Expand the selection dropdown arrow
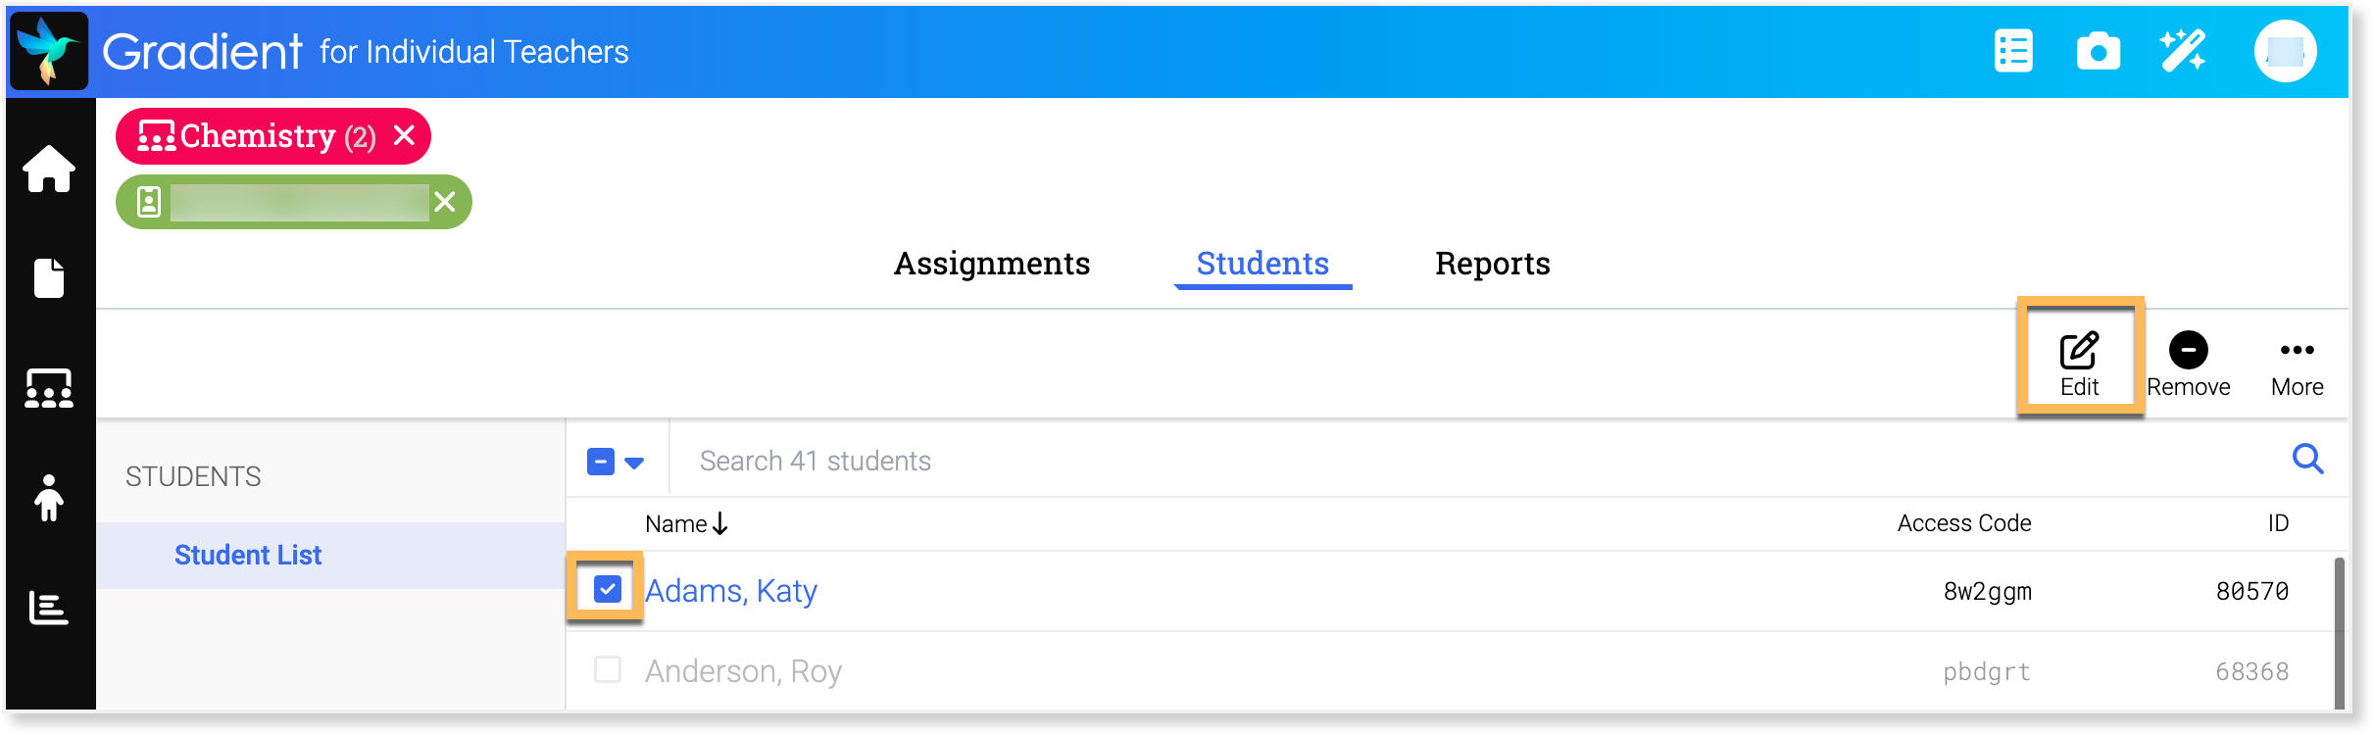The height and width of the screenshot is (735, 2374). tap(634, 463)
